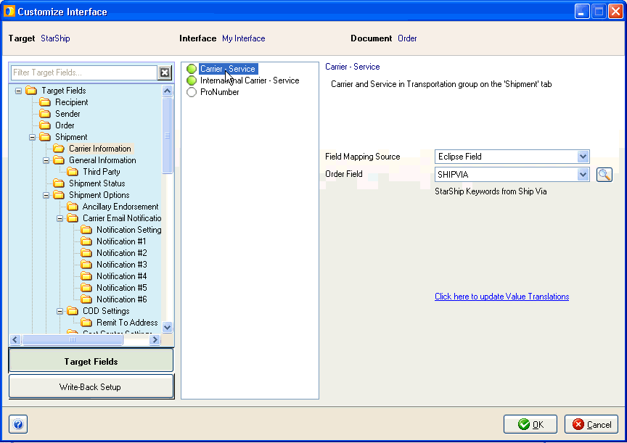Open the Order Field lookup magnifier
This screenshot has width=627, height=443.
coord(604,175)
